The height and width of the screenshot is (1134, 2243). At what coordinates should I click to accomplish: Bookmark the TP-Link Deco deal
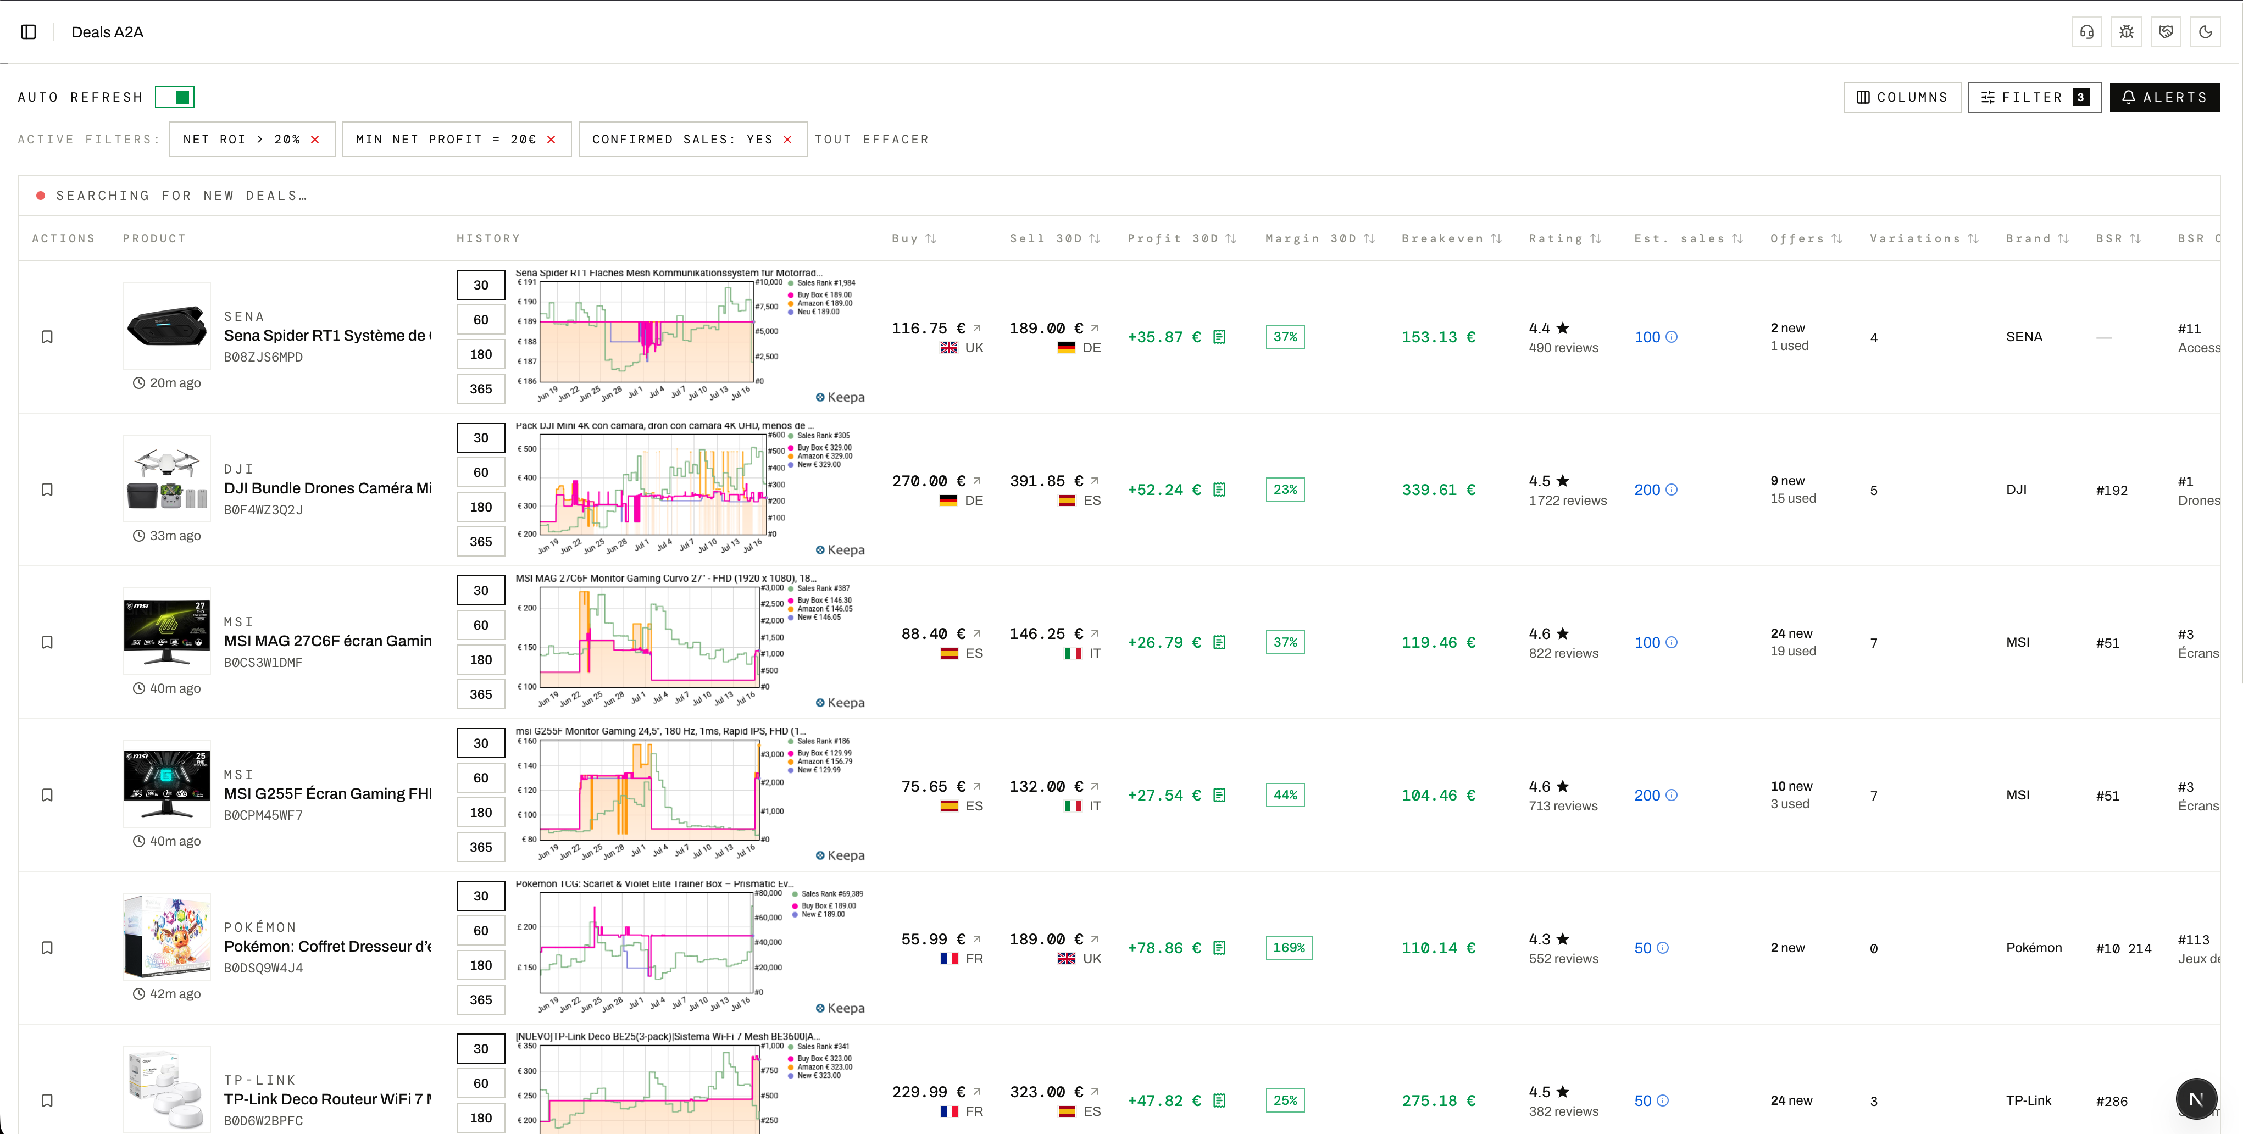[48, 1100]
